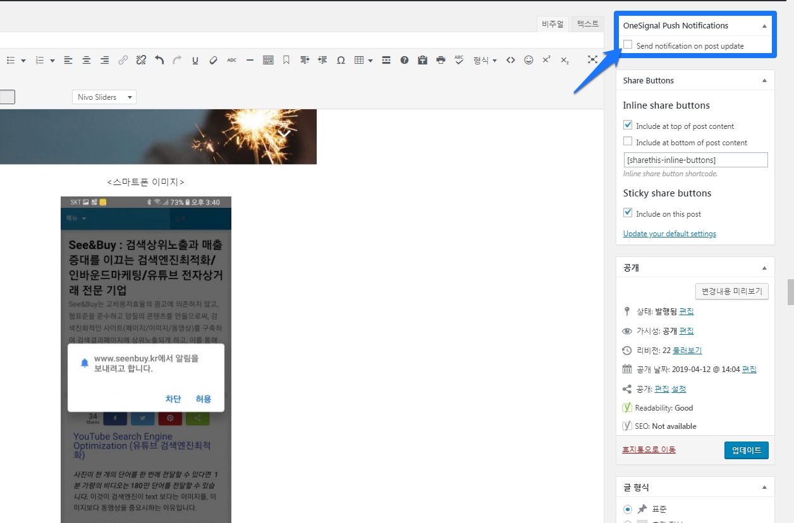Image resolution: width=794 pixels, height=523 pixels.
Task: Click the fullscreen expand icon
Action: coord(592,60)
